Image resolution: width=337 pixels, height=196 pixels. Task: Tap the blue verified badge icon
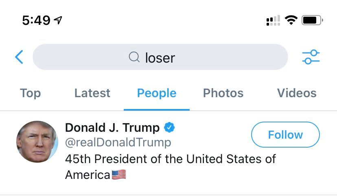coord(169,128)
